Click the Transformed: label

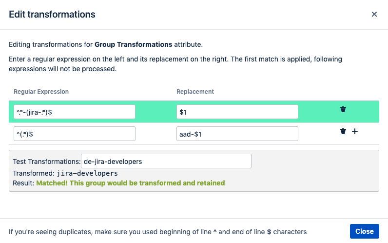coord(34,173)
